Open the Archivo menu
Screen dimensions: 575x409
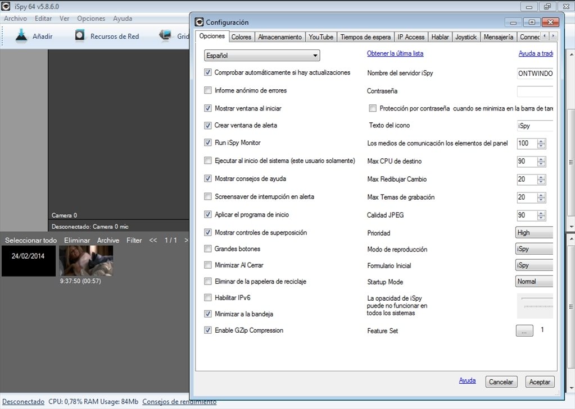click(x=15, y=19)
